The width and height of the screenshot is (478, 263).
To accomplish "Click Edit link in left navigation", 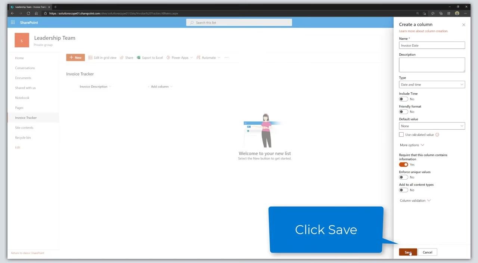I will (x=18, y=147).
